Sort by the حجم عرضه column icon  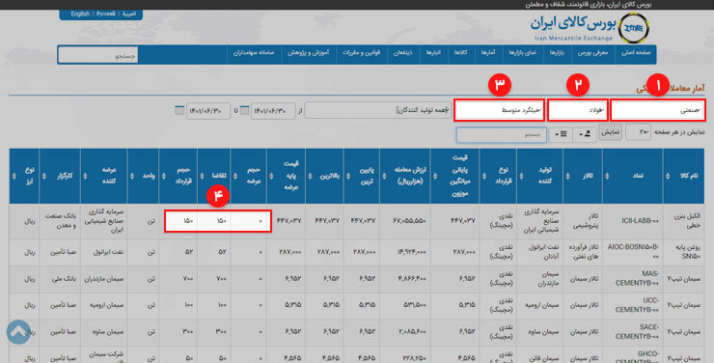[x=235, y=176]
